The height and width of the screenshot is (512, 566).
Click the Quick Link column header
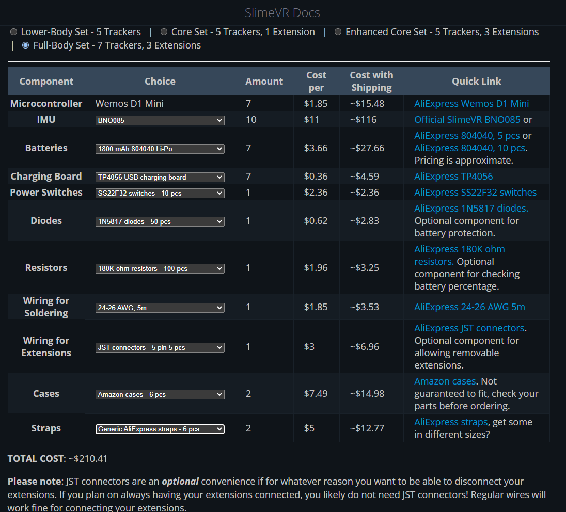(477, 81)
